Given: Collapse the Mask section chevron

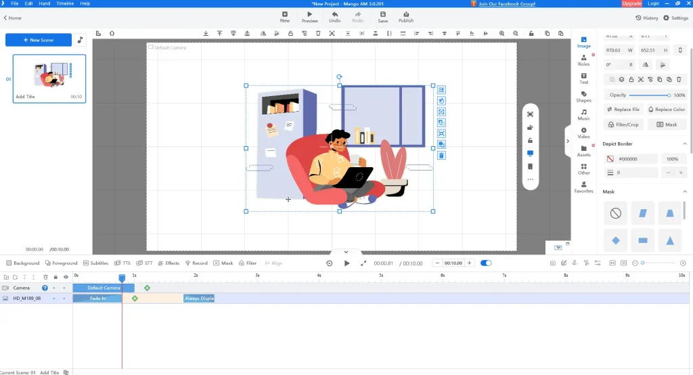Looking at the screenshot, I should pyautogui.click(x=684, y=192).
